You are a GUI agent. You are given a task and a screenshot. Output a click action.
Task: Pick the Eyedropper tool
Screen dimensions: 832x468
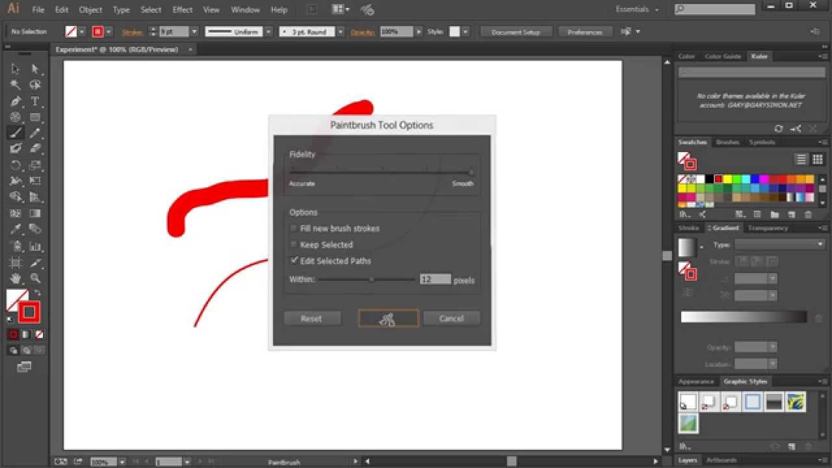(16, 229)
